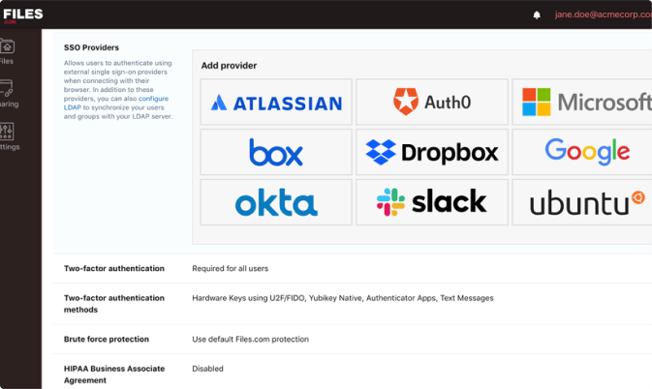652x389 pixels.
Task: Add Box as SSO provider
Action: pos(276,152)
